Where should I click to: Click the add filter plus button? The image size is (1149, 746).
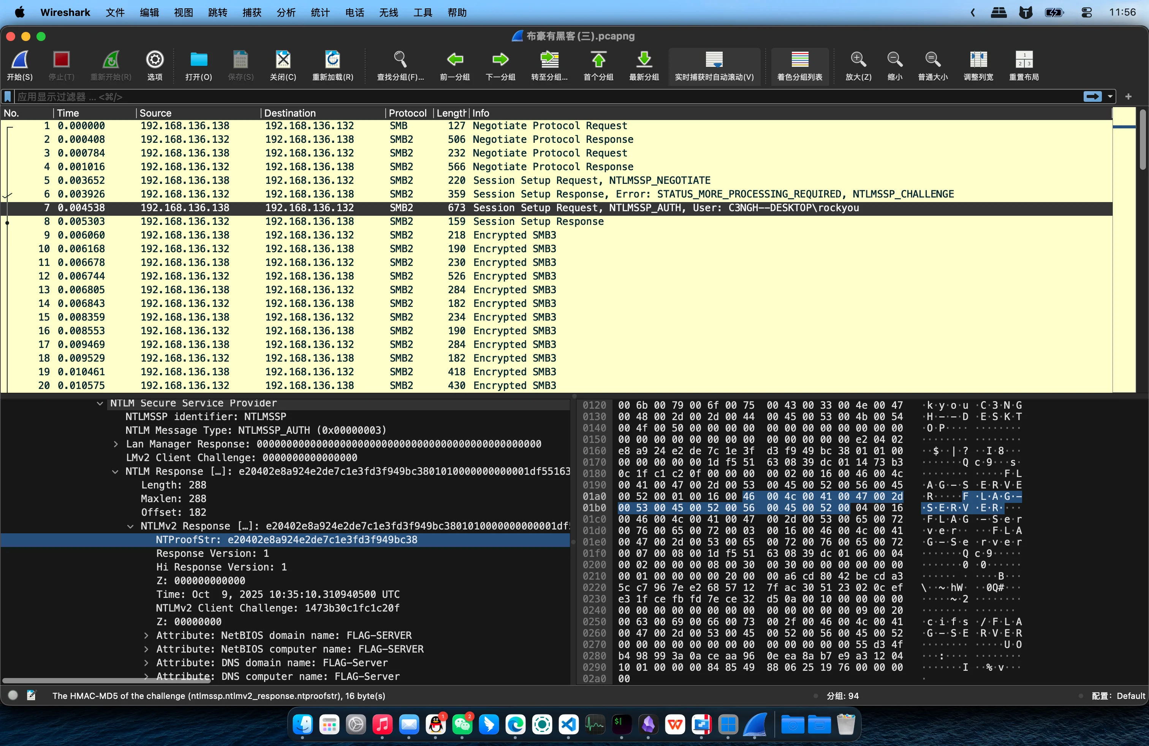[1128, 96]
